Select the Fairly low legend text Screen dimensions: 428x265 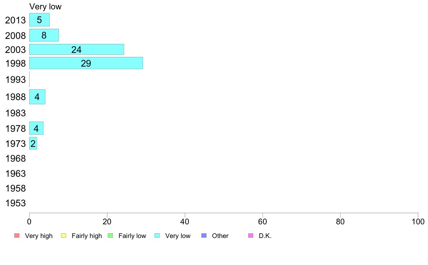[x=132, y=236]
